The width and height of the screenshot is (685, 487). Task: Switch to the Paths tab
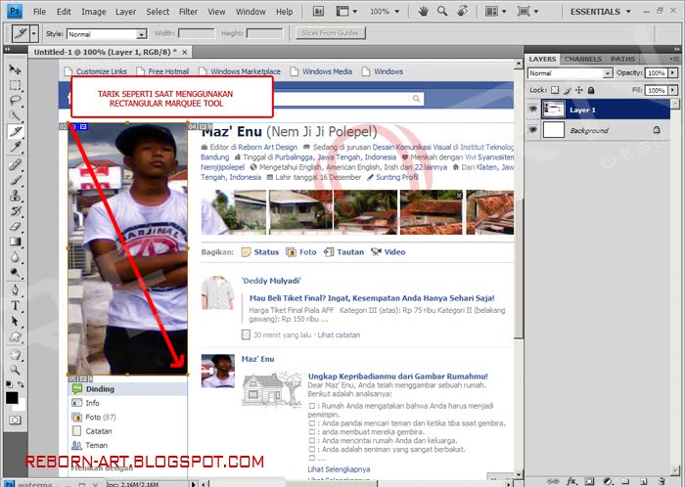pyautogui.click(x=622, y=59)
